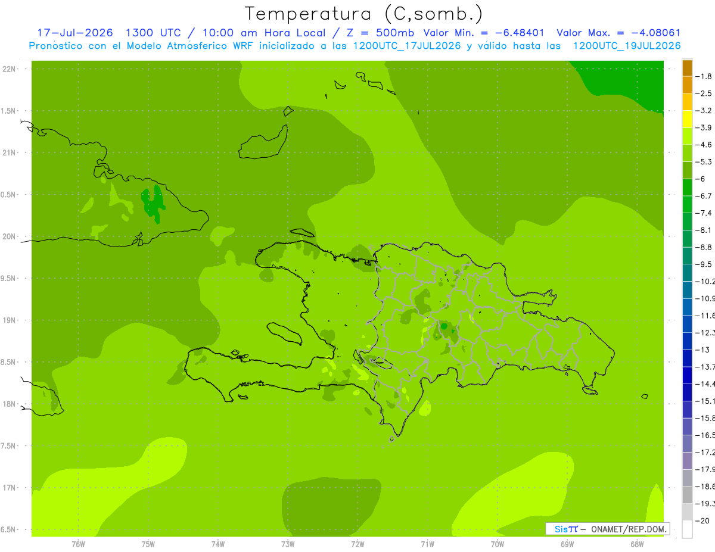Click the blue swatch between -13 and -13.7

[x=687, y=358]
